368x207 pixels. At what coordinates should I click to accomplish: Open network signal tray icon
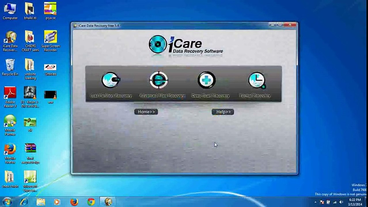[x=335, y=202]
